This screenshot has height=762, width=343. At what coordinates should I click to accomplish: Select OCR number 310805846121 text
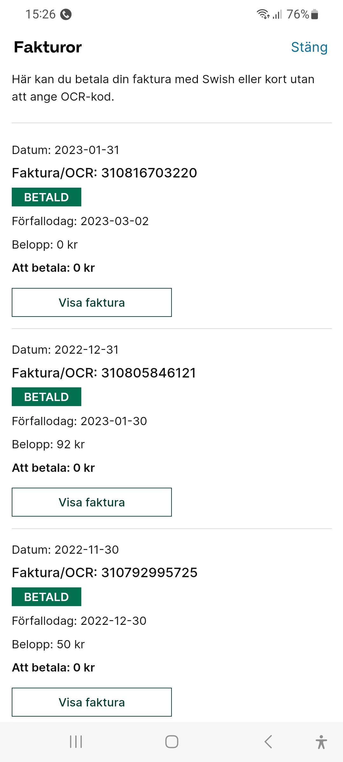[x=148, y=373]
